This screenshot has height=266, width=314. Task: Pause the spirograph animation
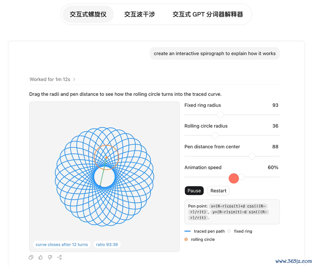click(194, 191)
